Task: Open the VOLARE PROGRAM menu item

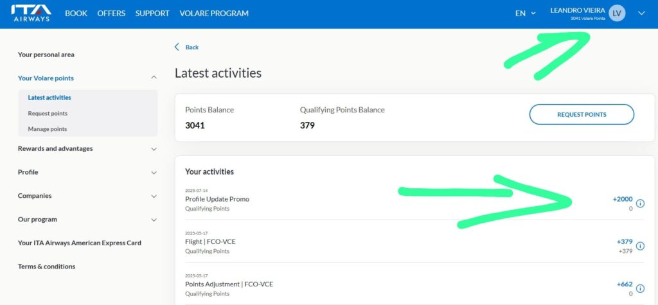Action: pos(214,13)
